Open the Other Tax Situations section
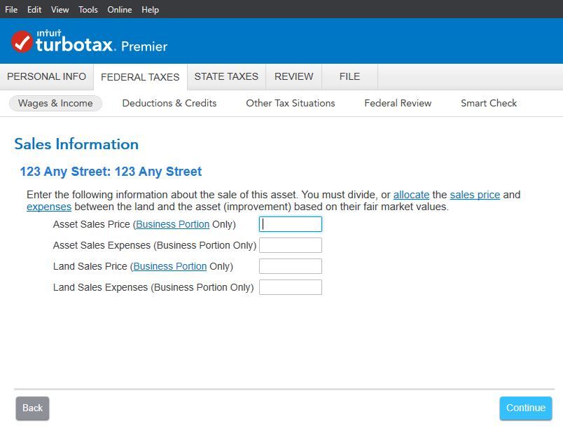Screen dimensions: 563x428 click(x=291, y=103)
